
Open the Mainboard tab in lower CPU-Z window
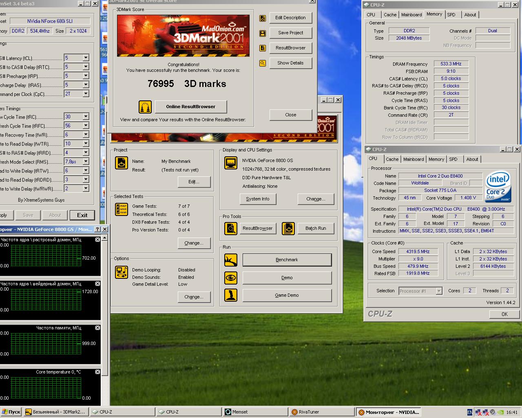click(414, 159)
